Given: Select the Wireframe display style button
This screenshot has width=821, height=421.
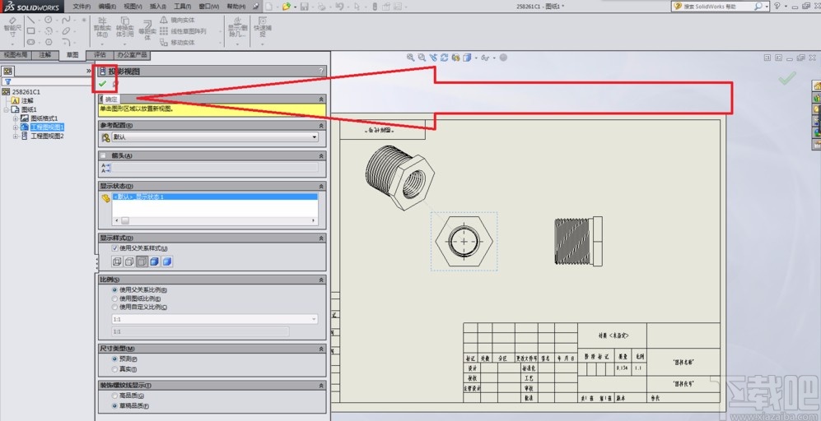Looking at the screenshot, I should pos(117,261).
